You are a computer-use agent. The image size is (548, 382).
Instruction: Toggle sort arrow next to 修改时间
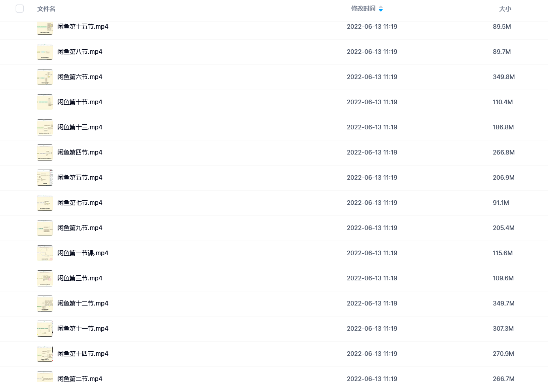381,9
